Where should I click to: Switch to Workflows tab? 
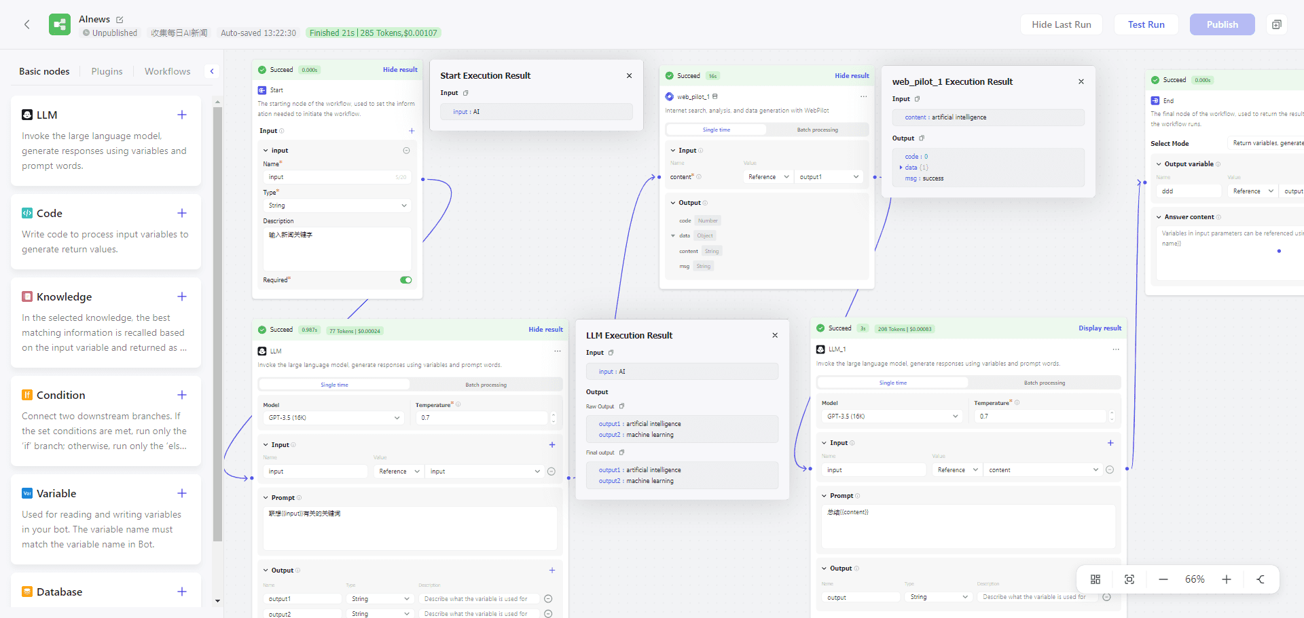168,71
